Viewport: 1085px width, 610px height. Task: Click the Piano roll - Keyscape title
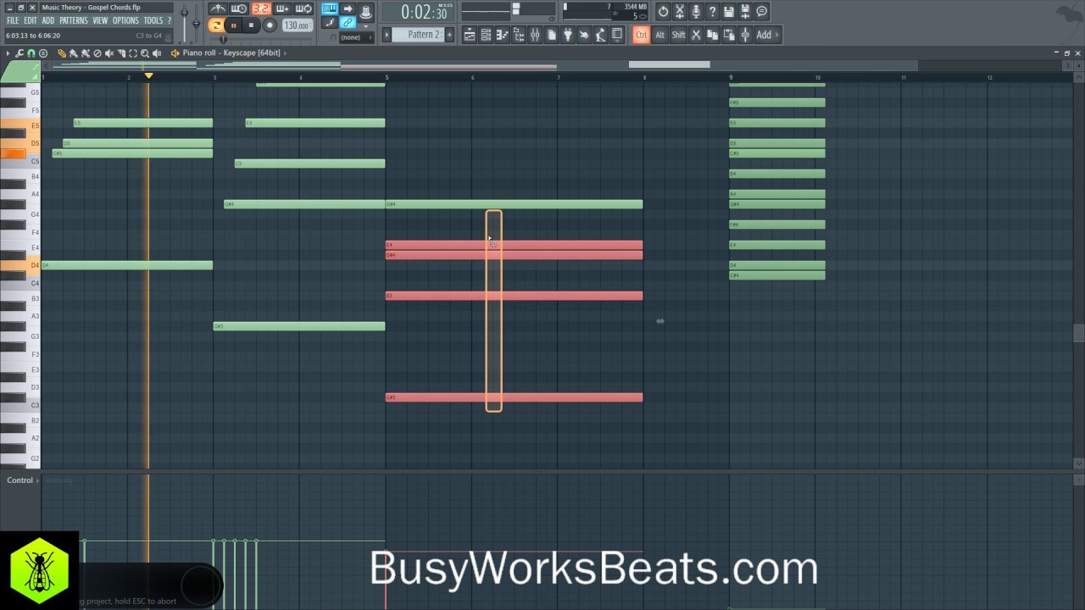coord(231,53)
